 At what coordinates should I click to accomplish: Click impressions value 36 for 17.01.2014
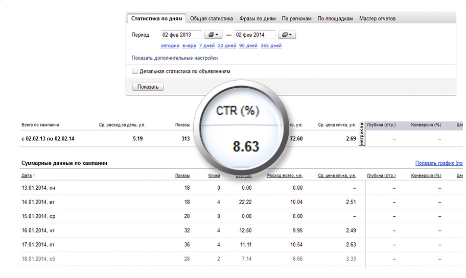tap(187, 245)
